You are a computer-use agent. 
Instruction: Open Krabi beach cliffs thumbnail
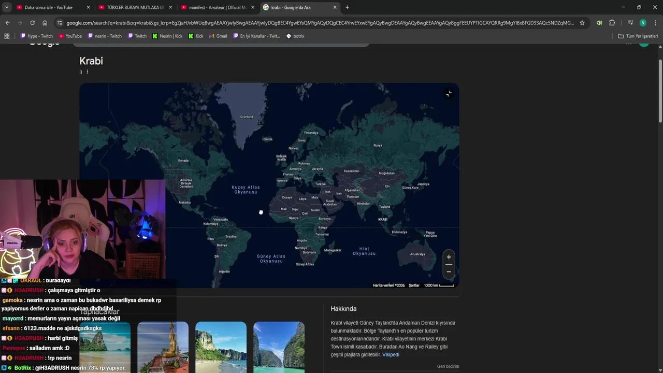point(221,347)
